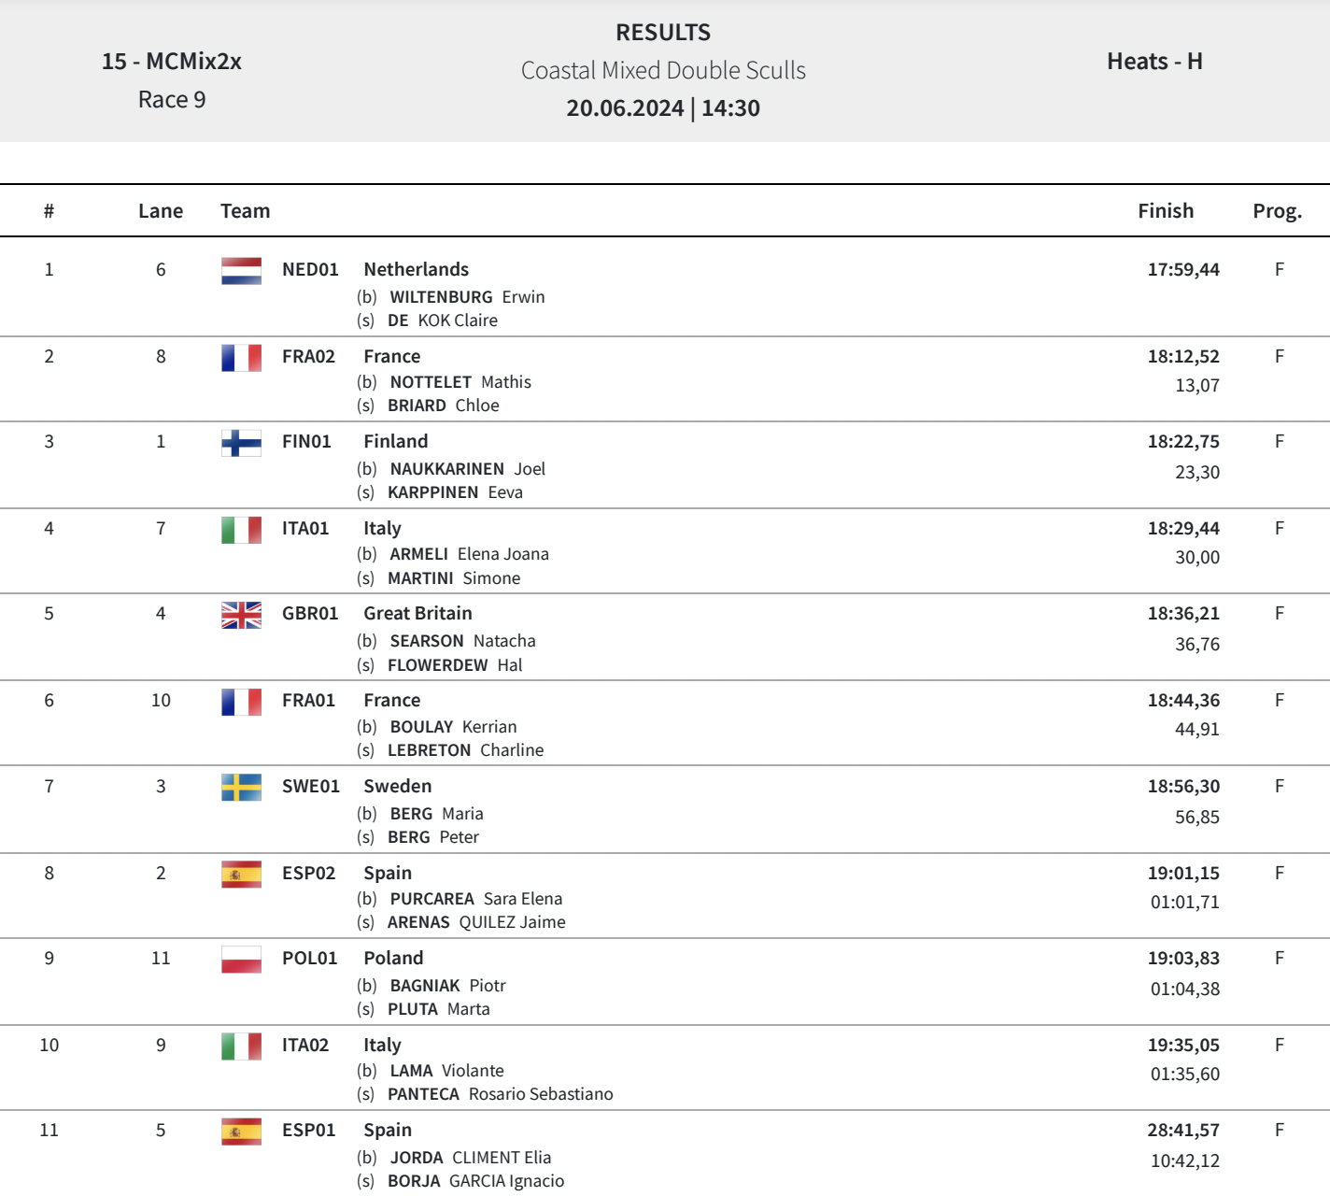Click the ITA01 Italy flag icon
Image resolution: width=1330 pixels, height=1196 pixels.
click(x=241, y=530)
